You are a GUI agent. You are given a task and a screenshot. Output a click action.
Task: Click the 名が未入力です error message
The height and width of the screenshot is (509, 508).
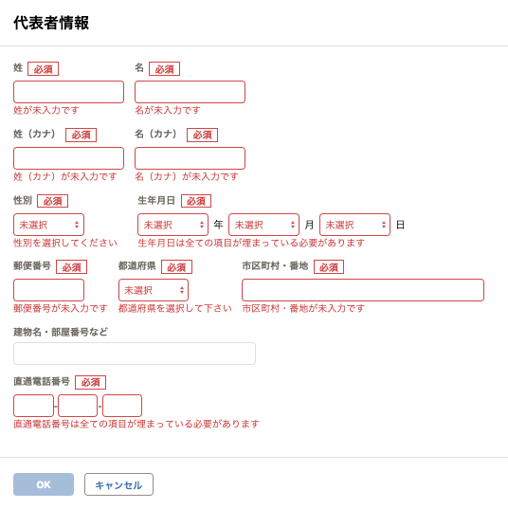168,110
